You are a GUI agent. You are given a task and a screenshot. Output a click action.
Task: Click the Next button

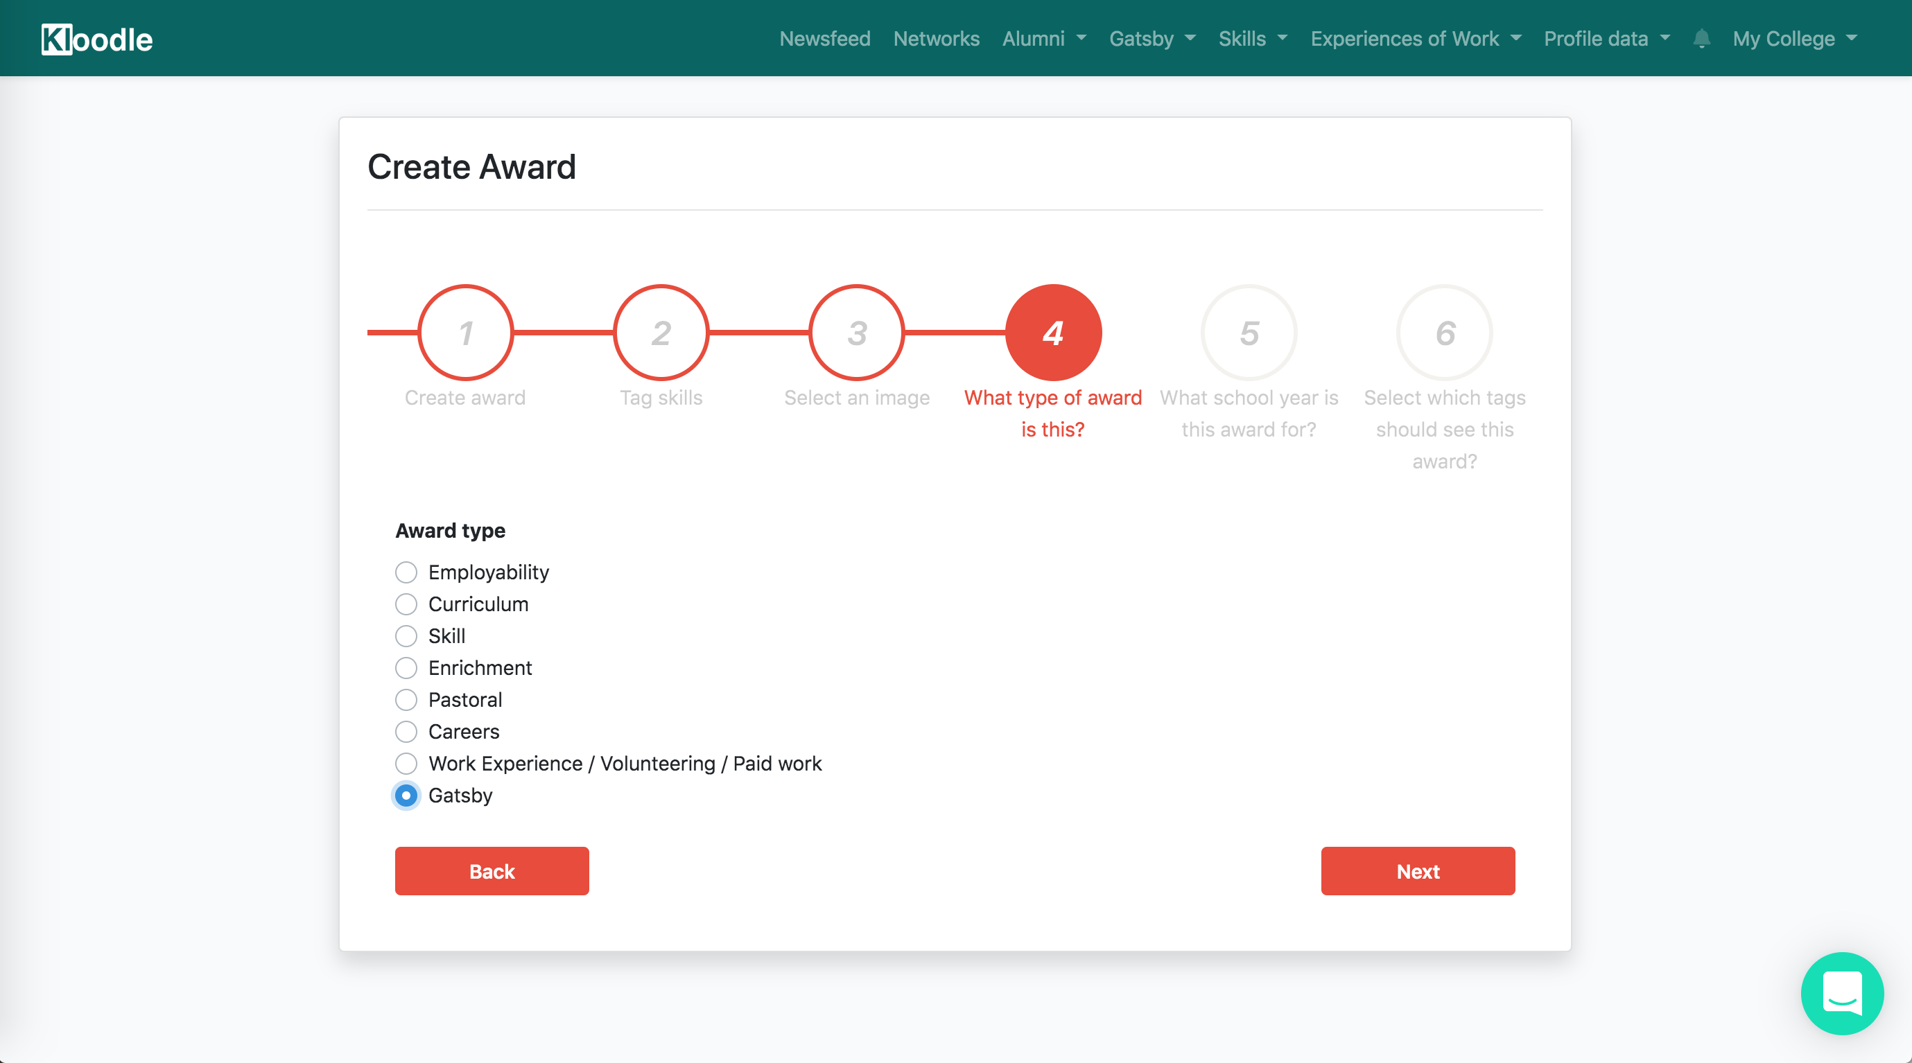(1418, 871)
